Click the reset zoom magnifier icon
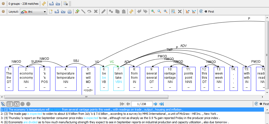 click(x=159, y=12)
